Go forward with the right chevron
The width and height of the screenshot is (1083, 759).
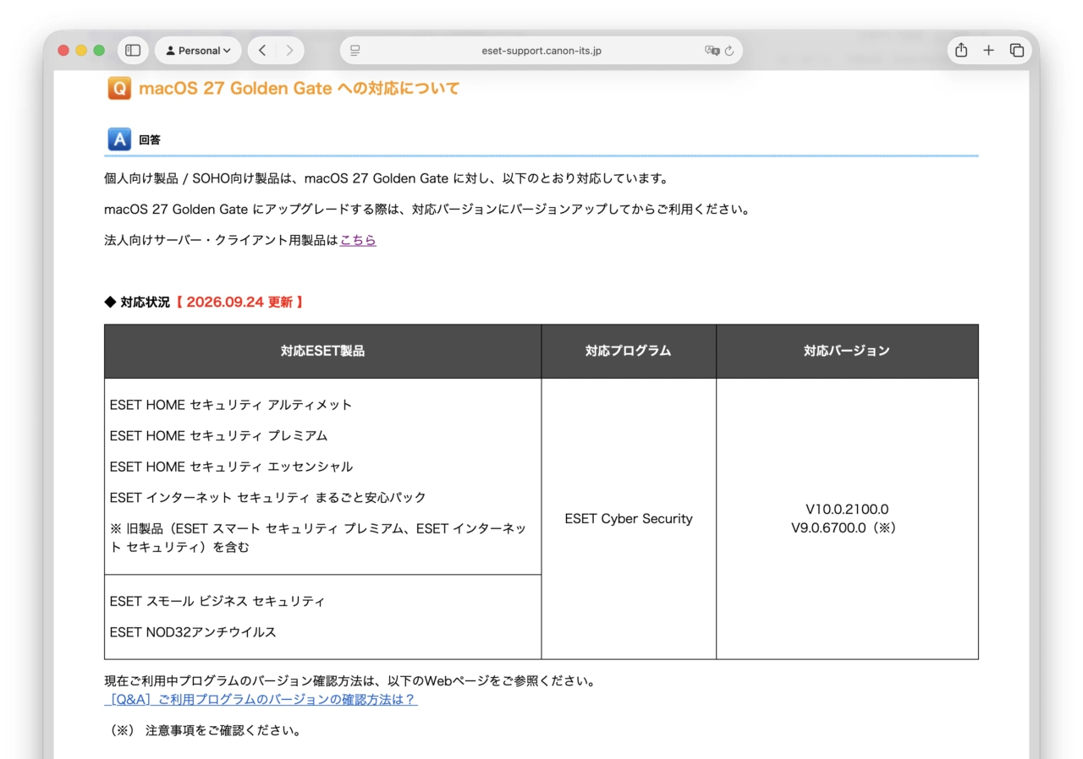(x=289, y=51)
